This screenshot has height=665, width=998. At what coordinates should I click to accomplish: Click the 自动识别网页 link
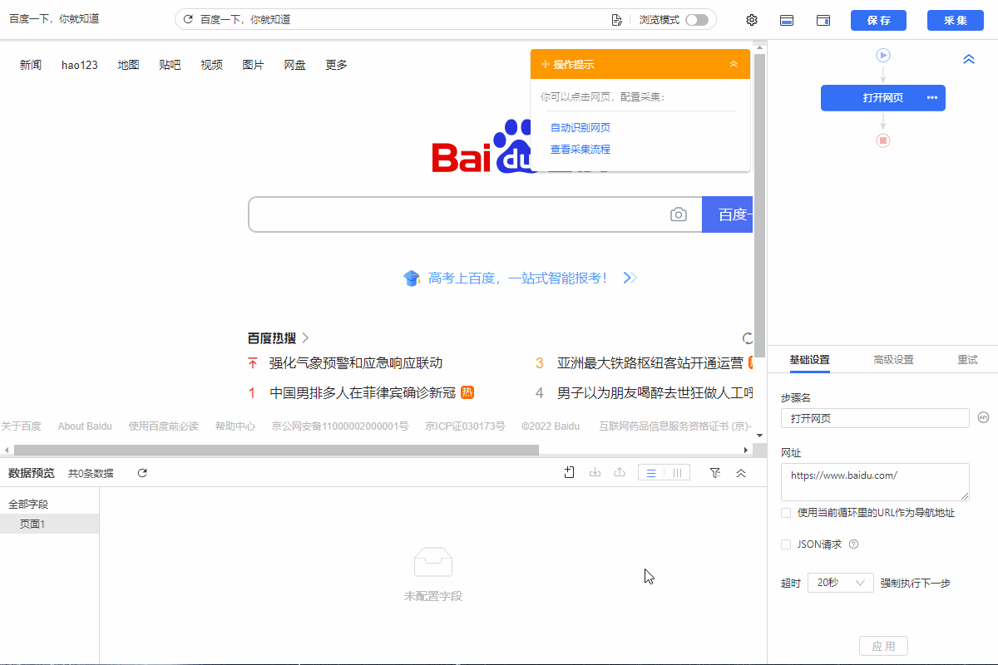(581, 127)
